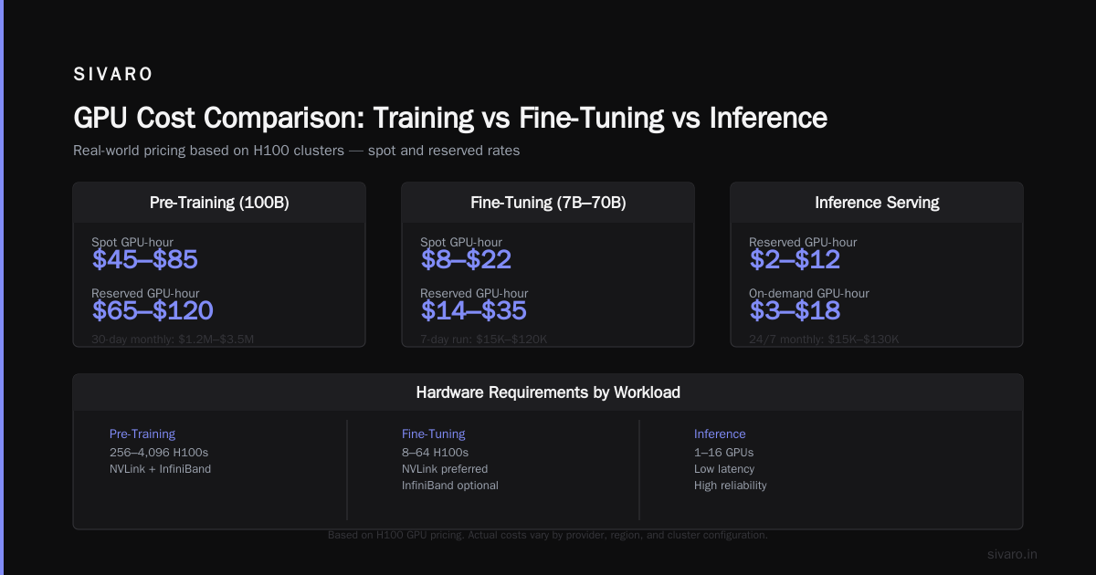Viewport: 1096px width, 575px height.
Task: Click the GPU Cost Comparison main title
Action: click(450, 118)
